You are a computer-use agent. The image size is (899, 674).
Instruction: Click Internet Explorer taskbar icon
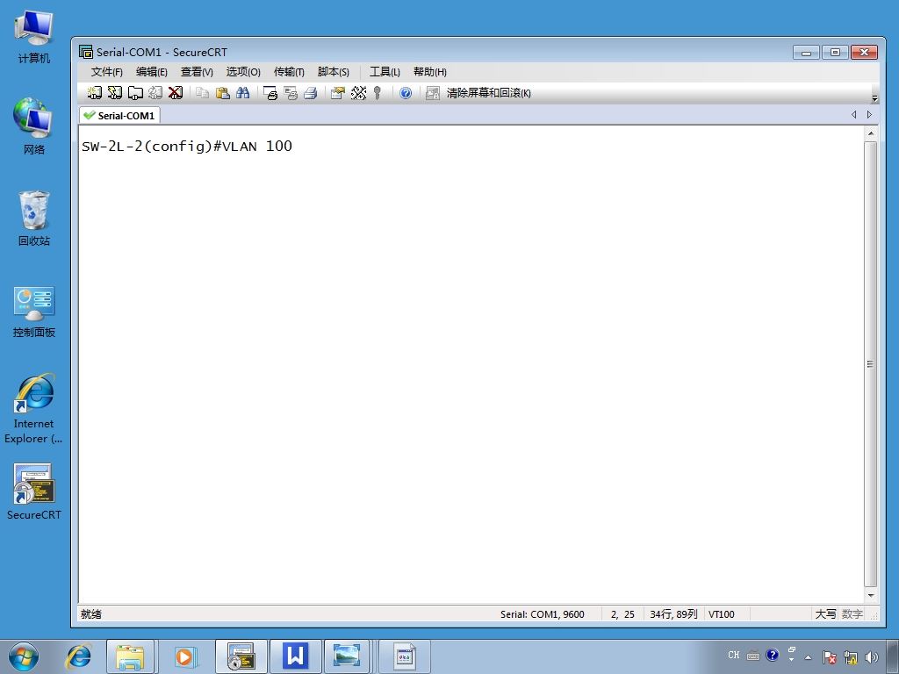click(78, 656)
